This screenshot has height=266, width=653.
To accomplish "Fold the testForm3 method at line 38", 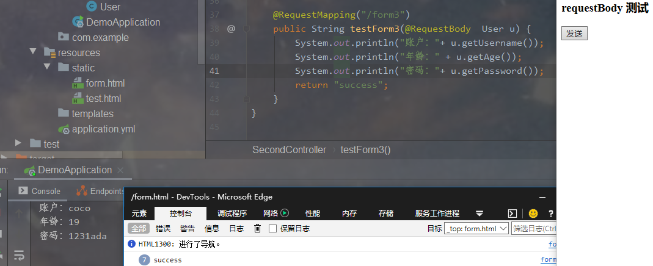I will [x=246, y=29].
